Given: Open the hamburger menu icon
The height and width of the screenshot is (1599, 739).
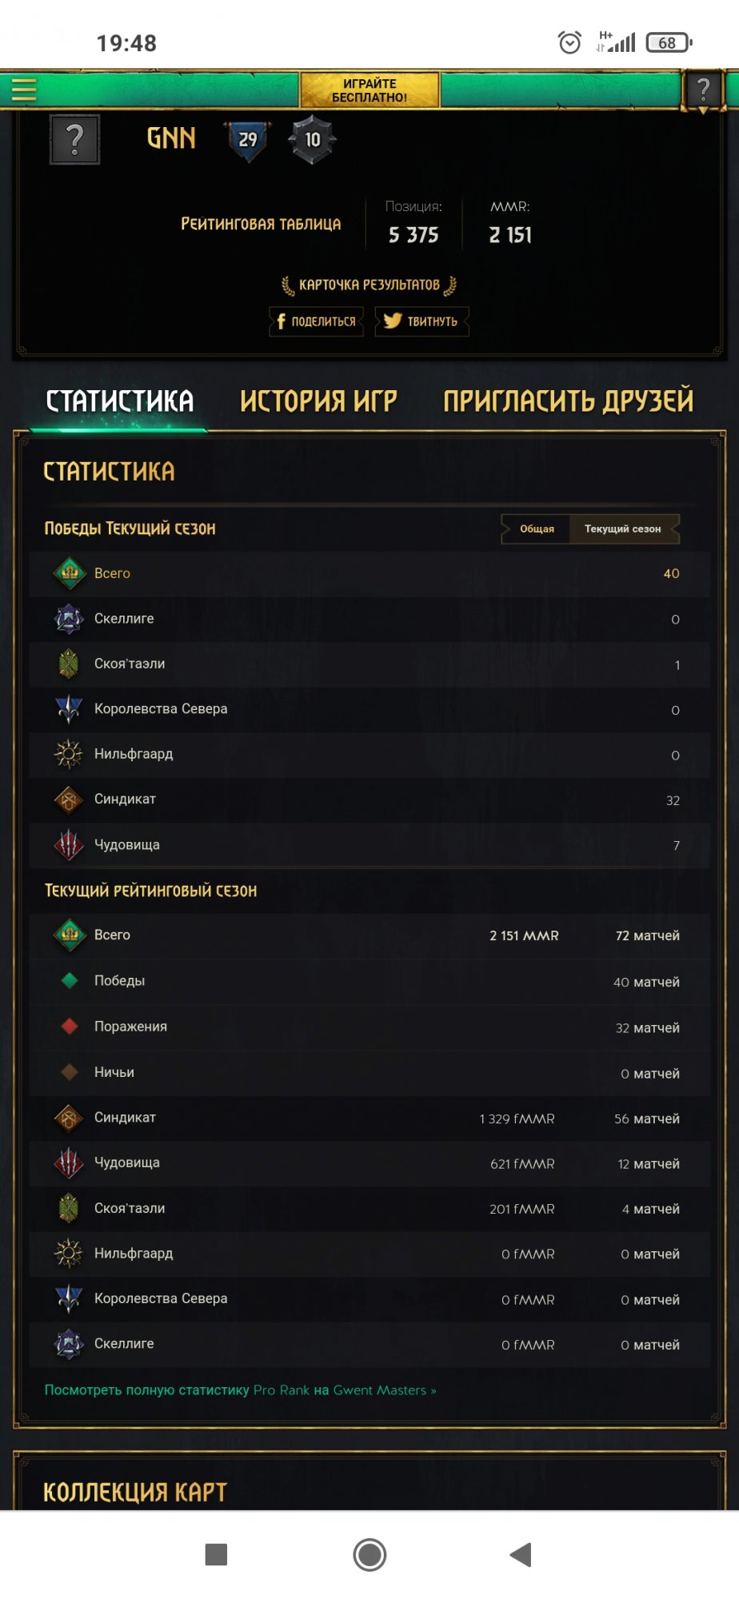Looking at the screenshot, I should (x=24, y=90).
